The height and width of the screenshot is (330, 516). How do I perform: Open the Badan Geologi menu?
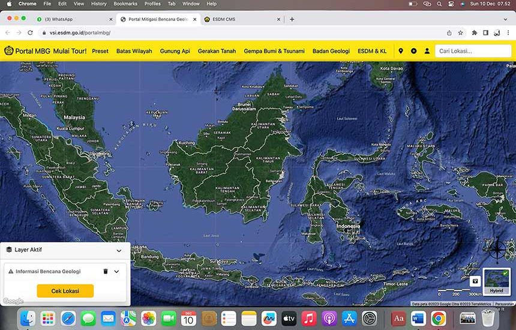[331, 51]
